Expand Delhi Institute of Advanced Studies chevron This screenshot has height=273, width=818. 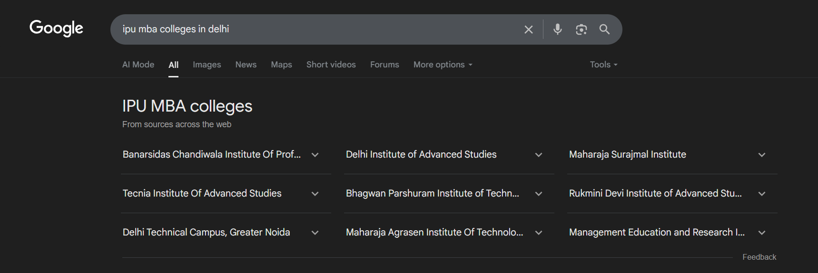[x=539, y=155]
